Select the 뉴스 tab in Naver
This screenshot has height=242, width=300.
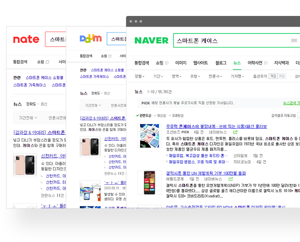click(x=237, y=63)
